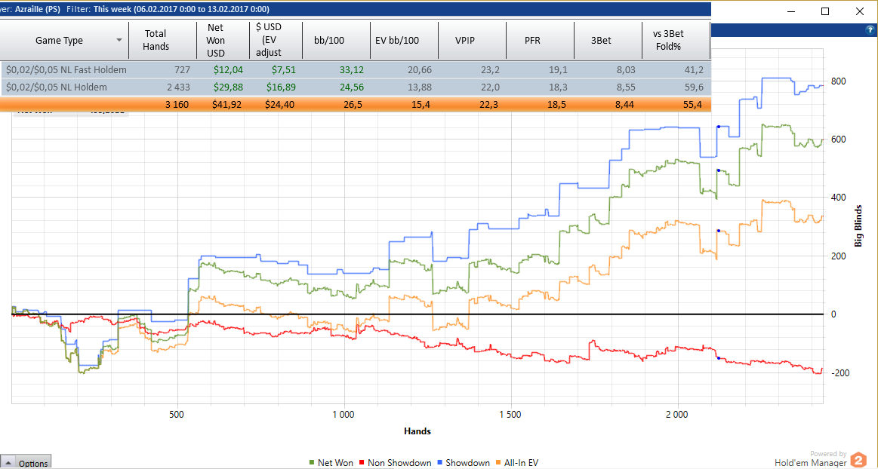
Task: Click the 59,6 vs 3Bet fold cell
Action: [x=694, y=87]
